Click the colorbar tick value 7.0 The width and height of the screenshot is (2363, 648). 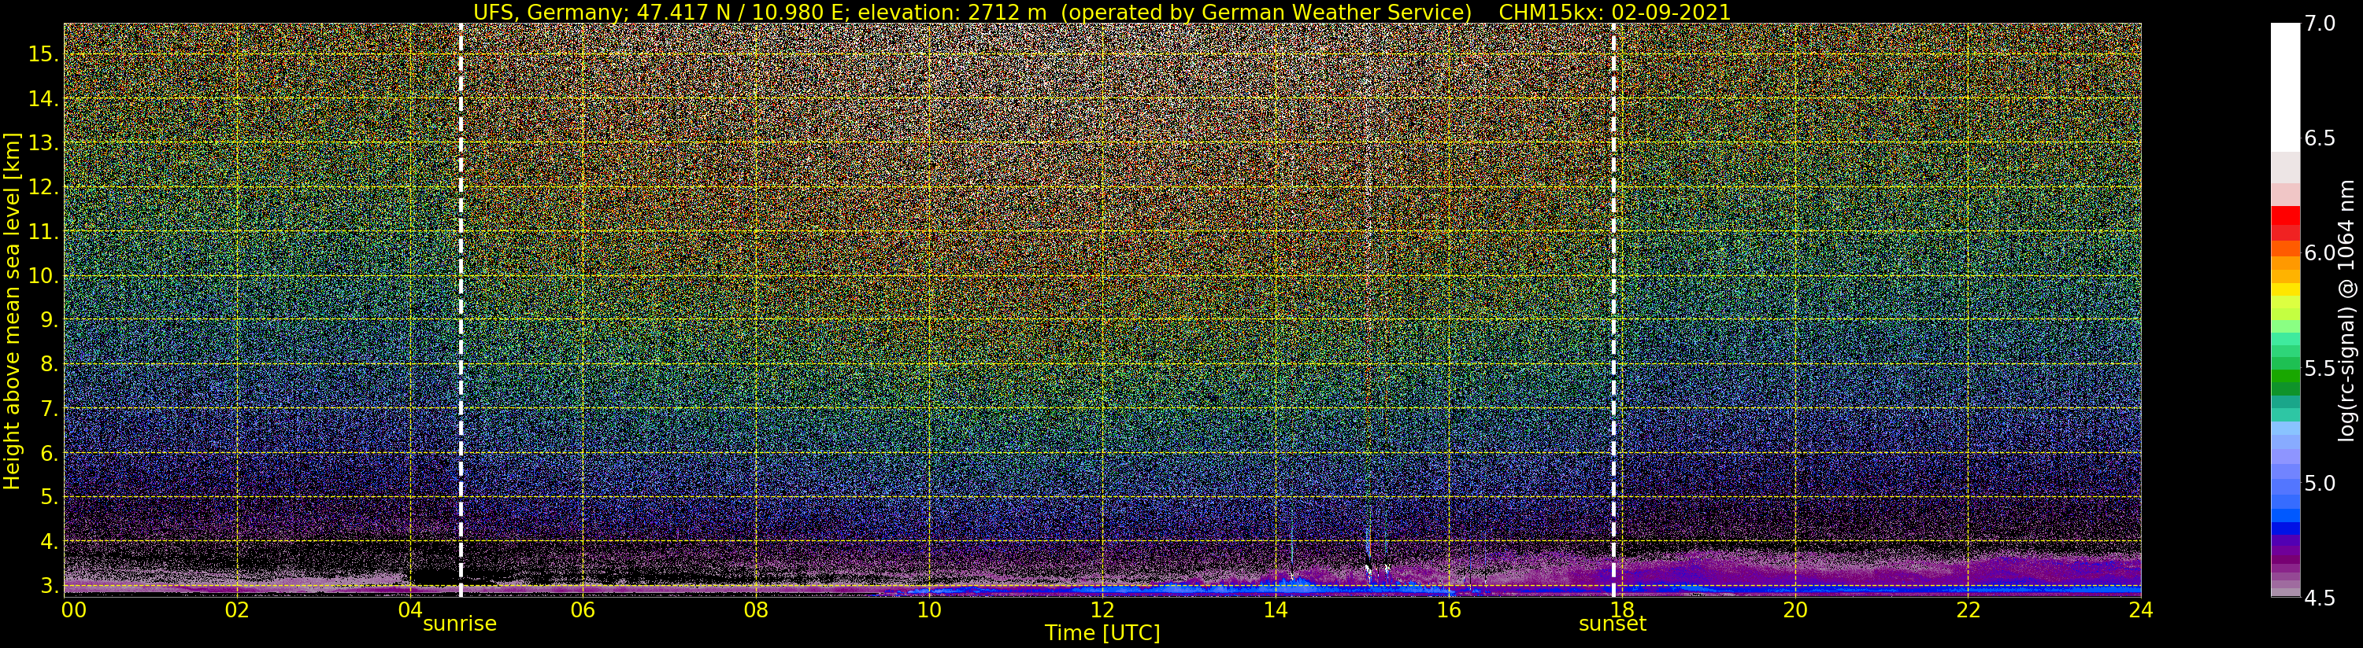[2320, 24]
